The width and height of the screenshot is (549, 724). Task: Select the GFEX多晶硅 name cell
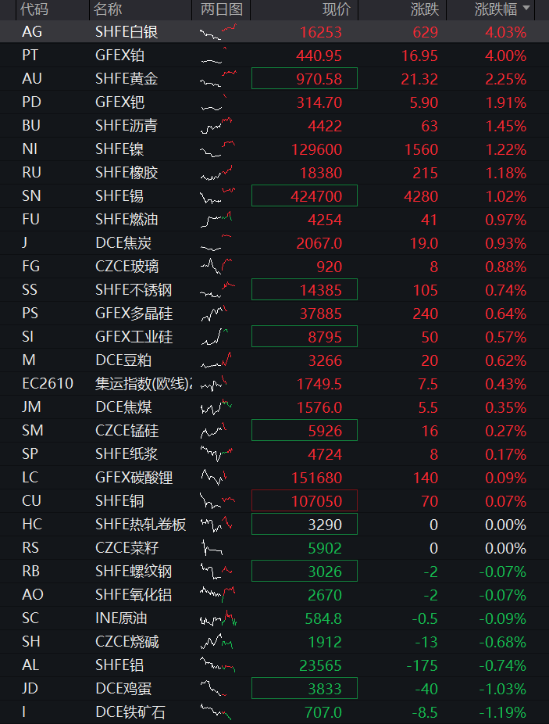[x=134, y=314]
